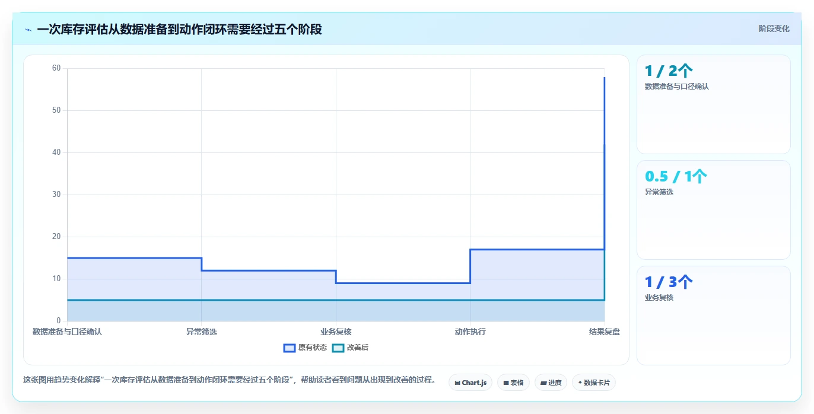The width and height of the screenshot is (814, 414).
Task: Toggle the 改善后 legend swatch
Action: [x=338, y=348]
